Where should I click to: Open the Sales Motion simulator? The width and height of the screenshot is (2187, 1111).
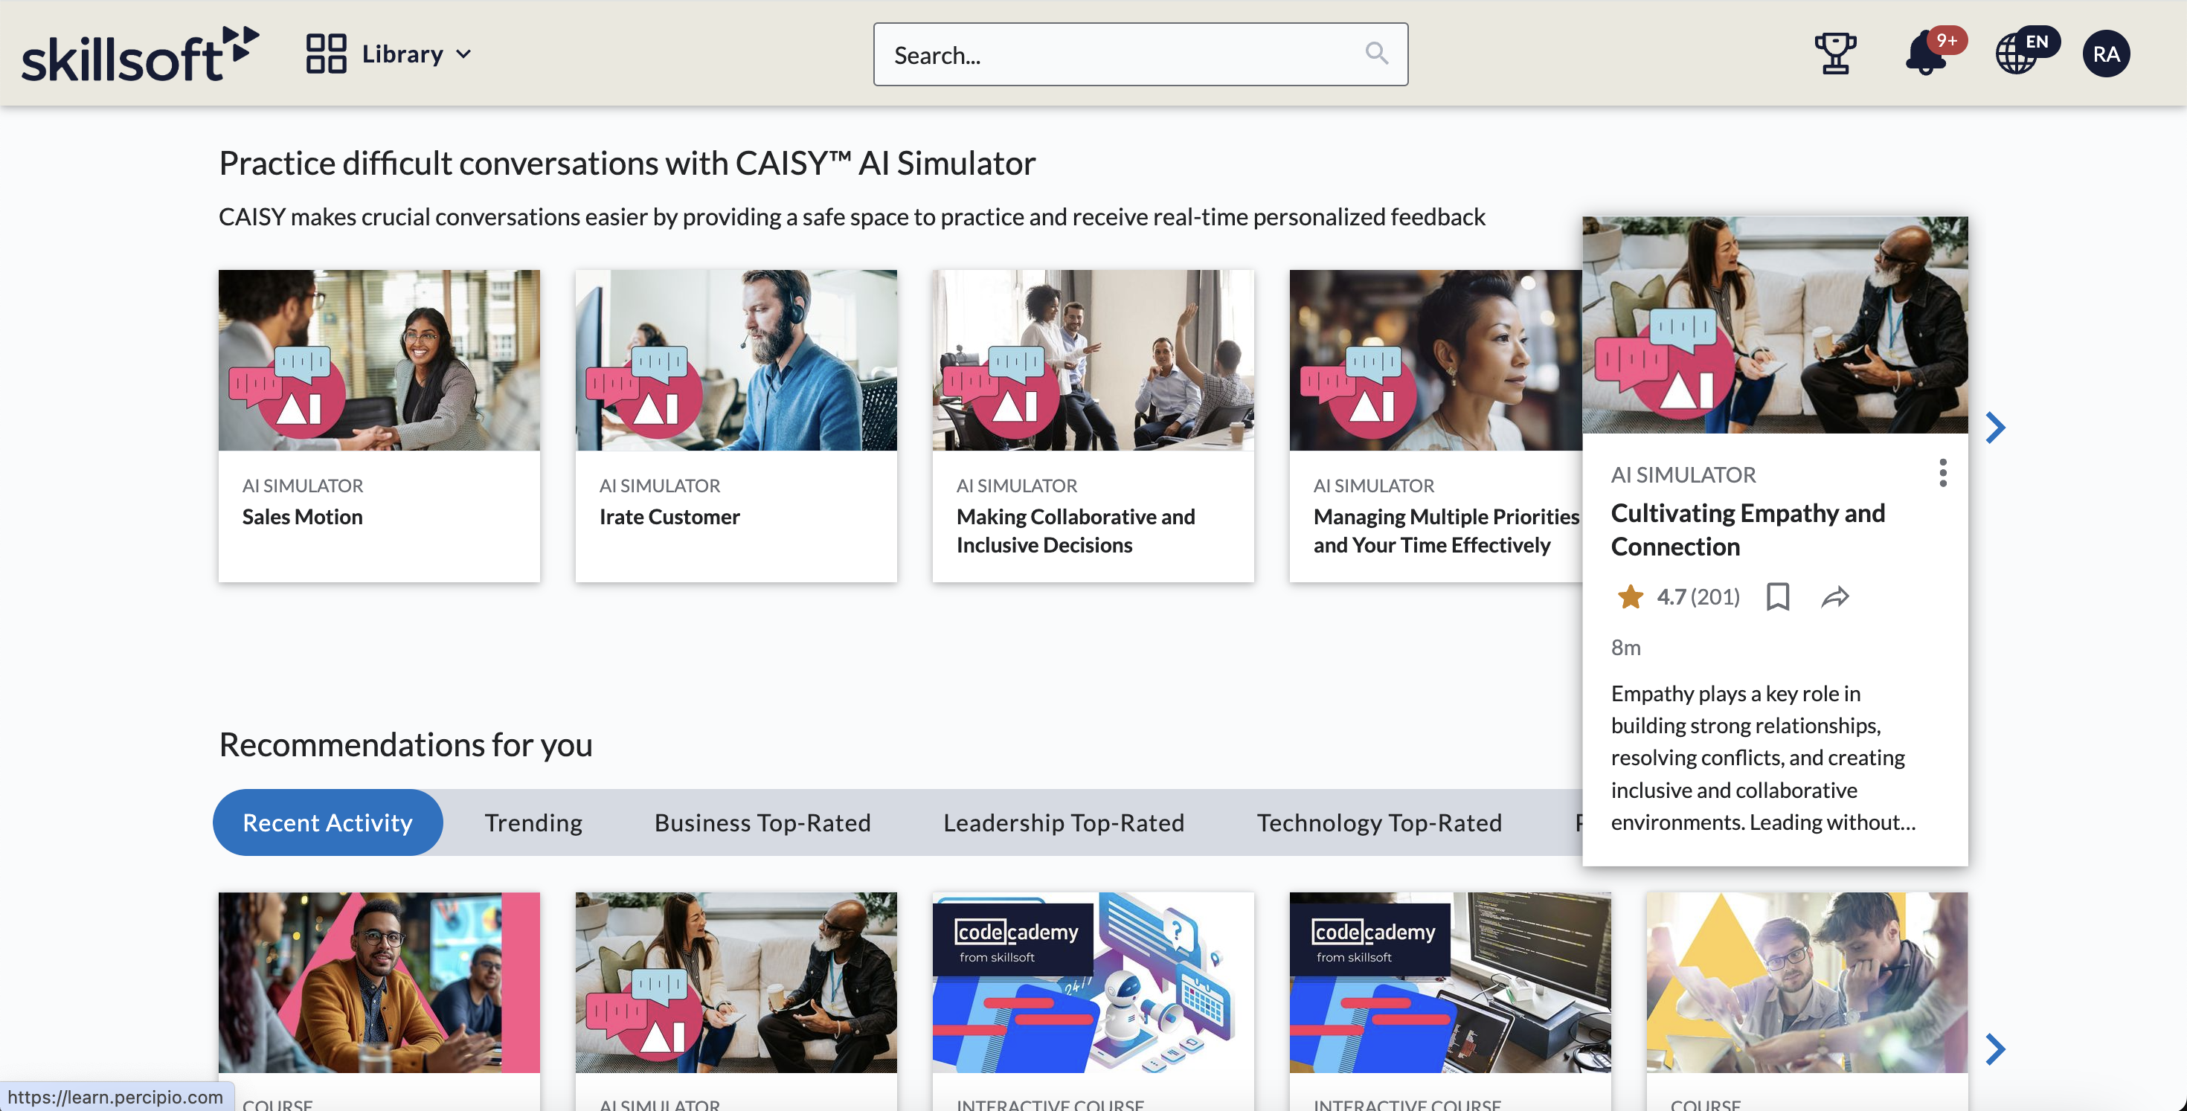pos(379,425)
